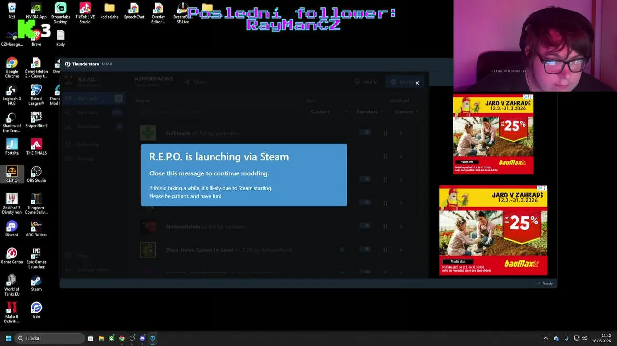Image resolution: width=617 pixels, height=346 pixels.
Task: Click the Ready status in Thunderstore
Action: point(544,284)
